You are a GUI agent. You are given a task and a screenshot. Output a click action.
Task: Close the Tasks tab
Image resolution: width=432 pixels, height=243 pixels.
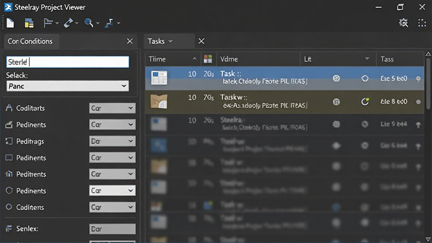tap(201, 41)
